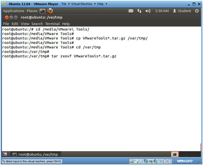Click the show desktop icon in bottom panel
The height and width of the screenshot is (165, 203).
click(x=5, y=154)
